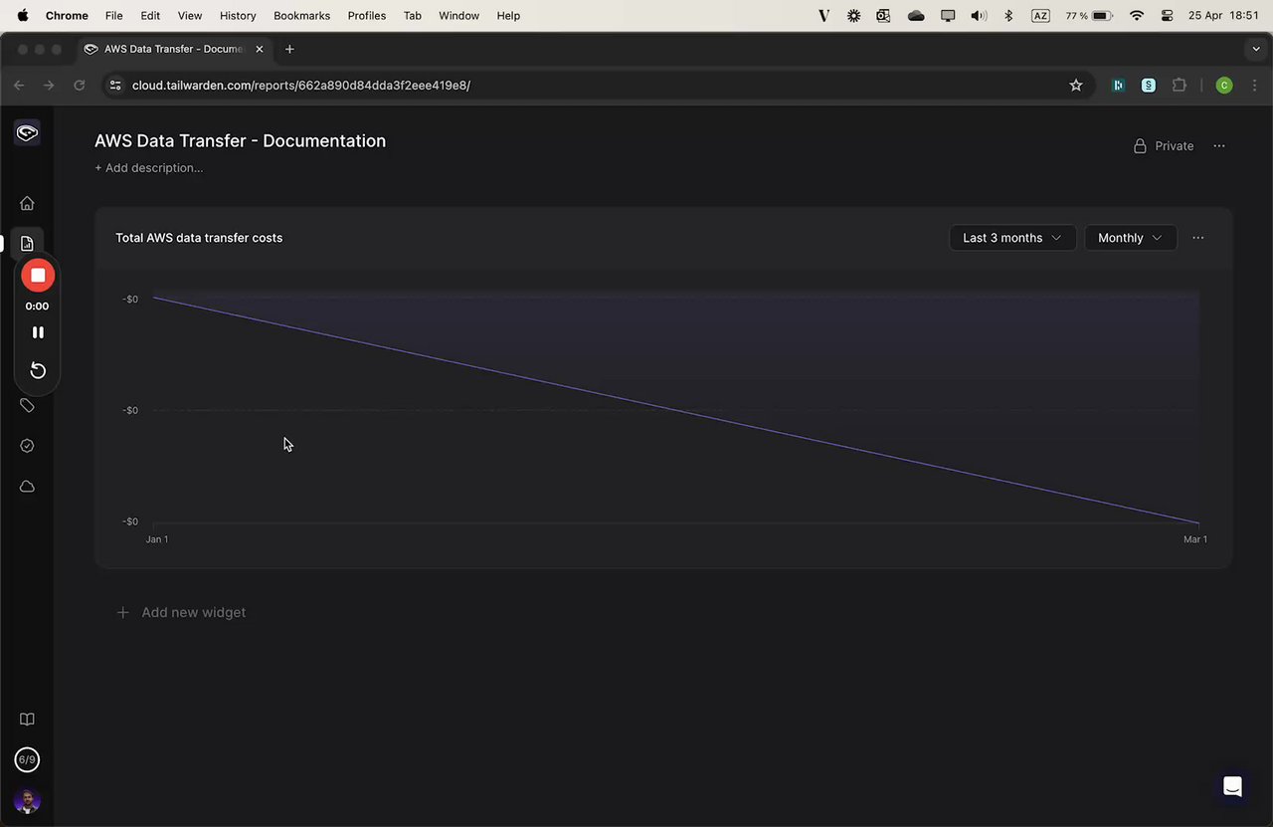Open the documentation book icon
Viewport: 1273px width, 827px height.
coord(27,720)
